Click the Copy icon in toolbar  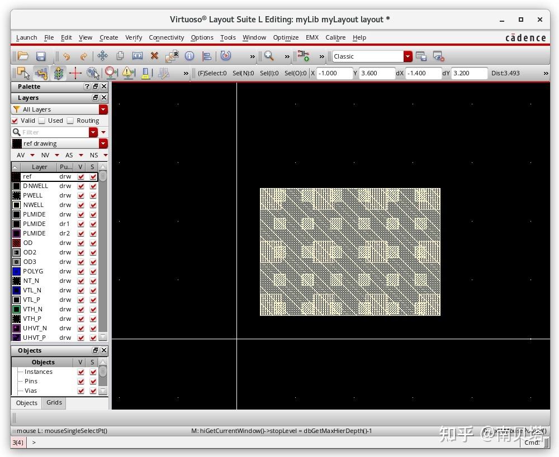coord(120,56)
